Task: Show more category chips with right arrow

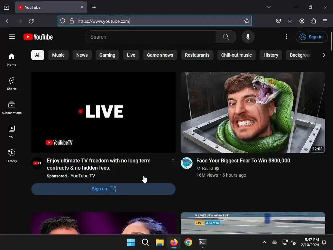Action: click(x=324, y=55)
